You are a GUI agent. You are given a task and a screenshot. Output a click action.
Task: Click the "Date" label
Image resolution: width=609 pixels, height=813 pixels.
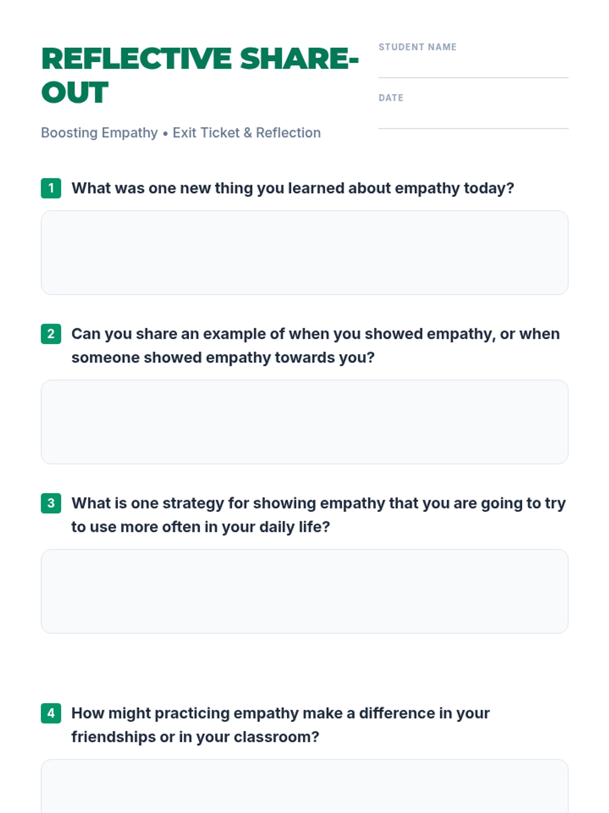(391, 98)
